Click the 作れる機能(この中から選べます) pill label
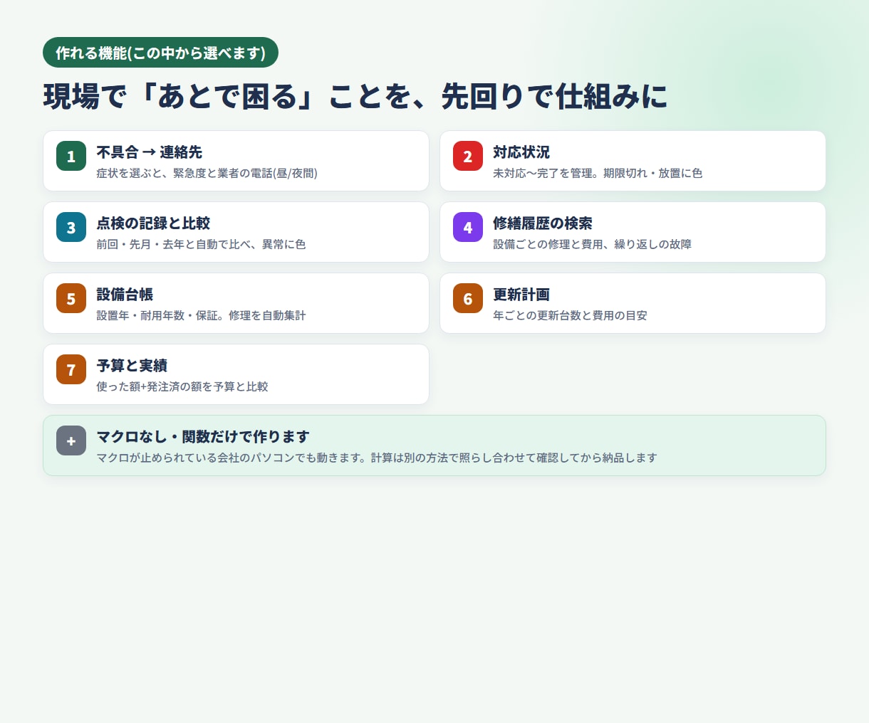Viewport: 869px width, 723px height. (x=160, y=53)
